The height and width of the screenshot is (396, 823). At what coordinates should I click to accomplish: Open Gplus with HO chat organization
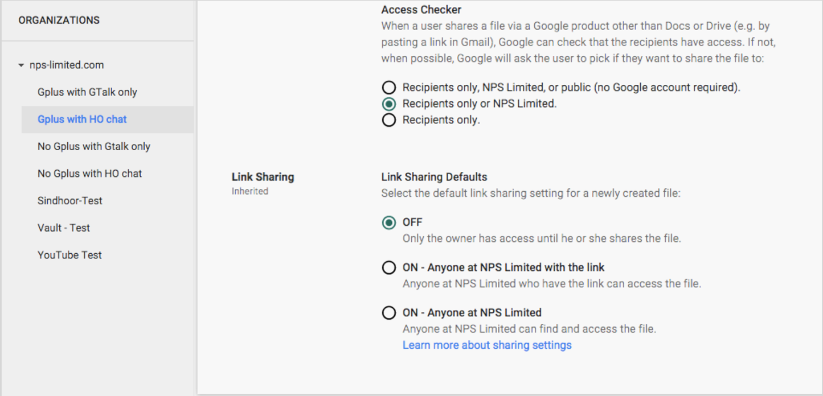tap(82, 119)
